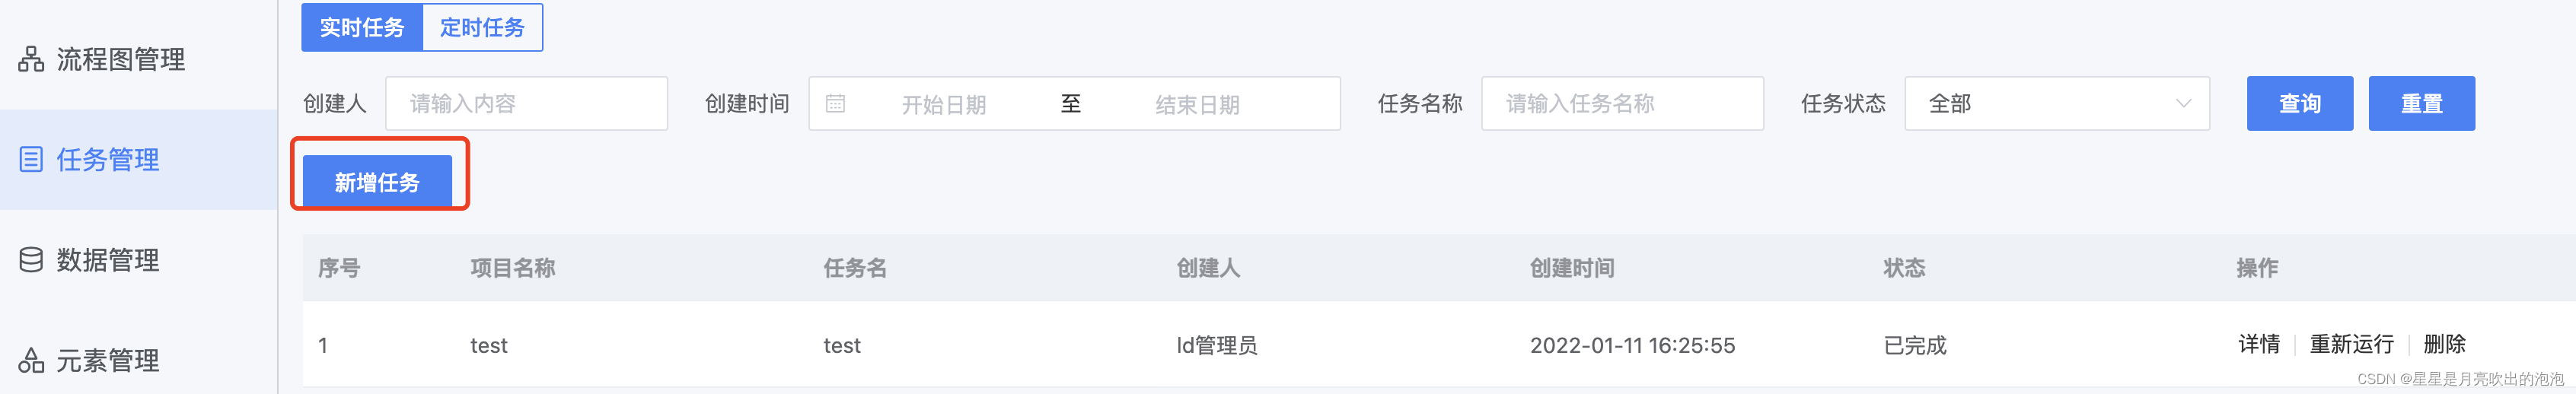Click the 元素管理 shapes icon
This screenshot has height=394, width=2576.
pyautogui.click(x=31, y=360)
